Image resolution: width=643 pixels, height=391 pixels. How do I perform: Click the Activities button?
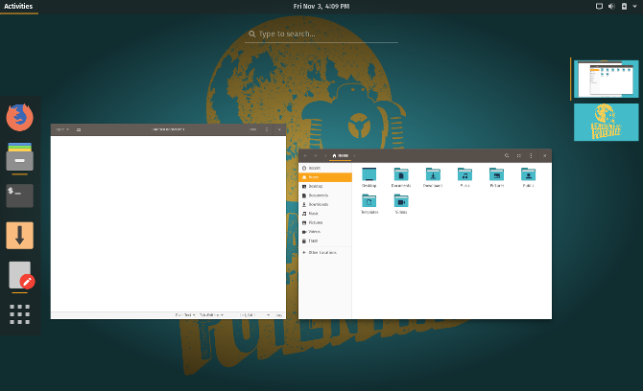tap(18, 6)
